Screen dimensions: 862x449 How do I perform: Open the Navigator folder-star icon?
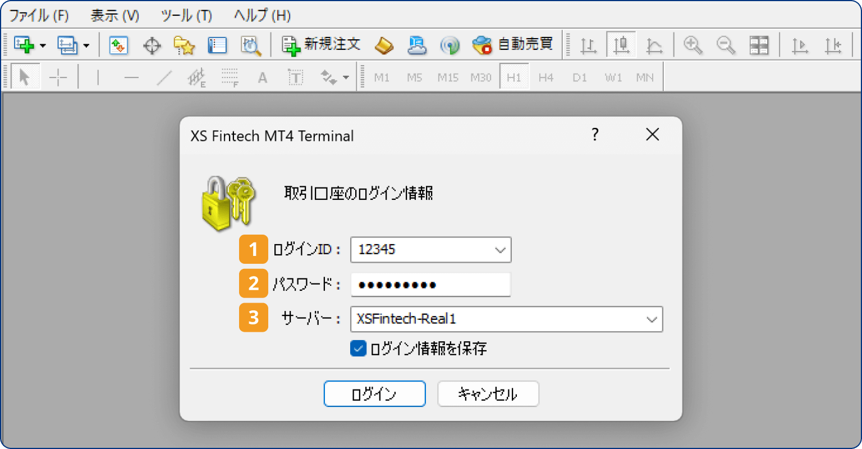pos(184,45)
